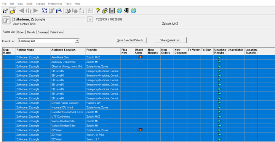
Task: Open the Preferences menu
Action: coord(55,4)
